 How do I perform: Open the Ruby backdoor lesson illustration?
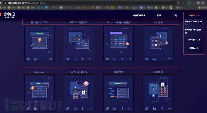tap(118, 41)
